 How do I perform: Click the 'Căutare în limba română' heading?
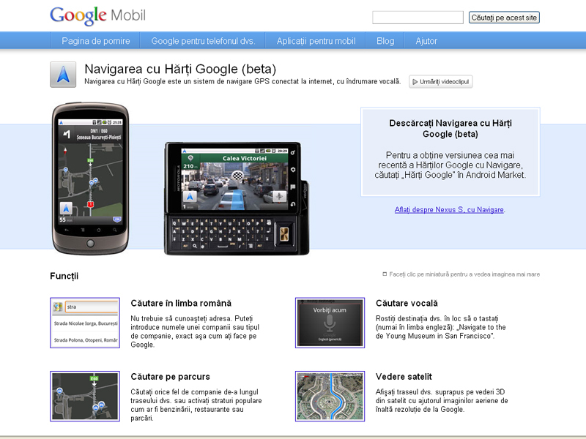tap(181, 303)
